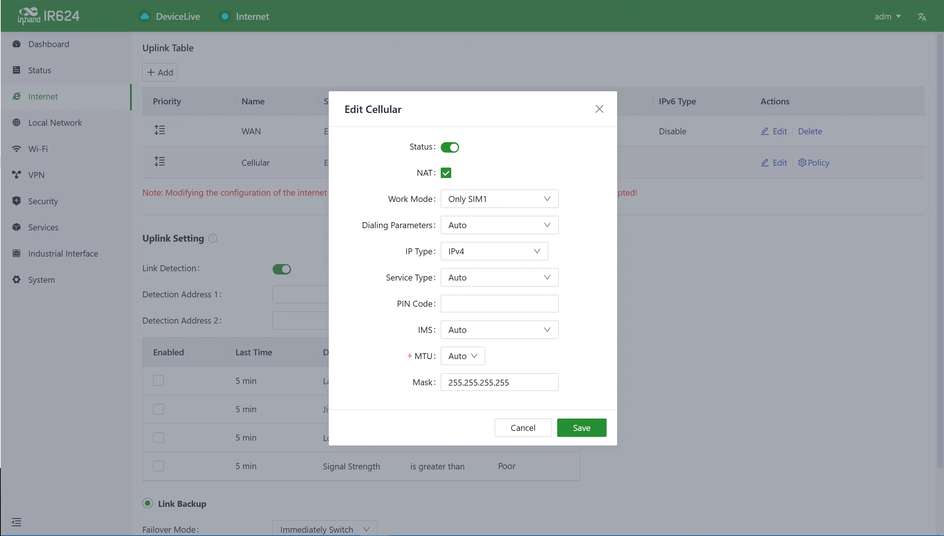Click the Wi-Fi signal icon in sidebar
This screenshot has width=944, height=536.
pyautogui.click(x=16, y=148)
